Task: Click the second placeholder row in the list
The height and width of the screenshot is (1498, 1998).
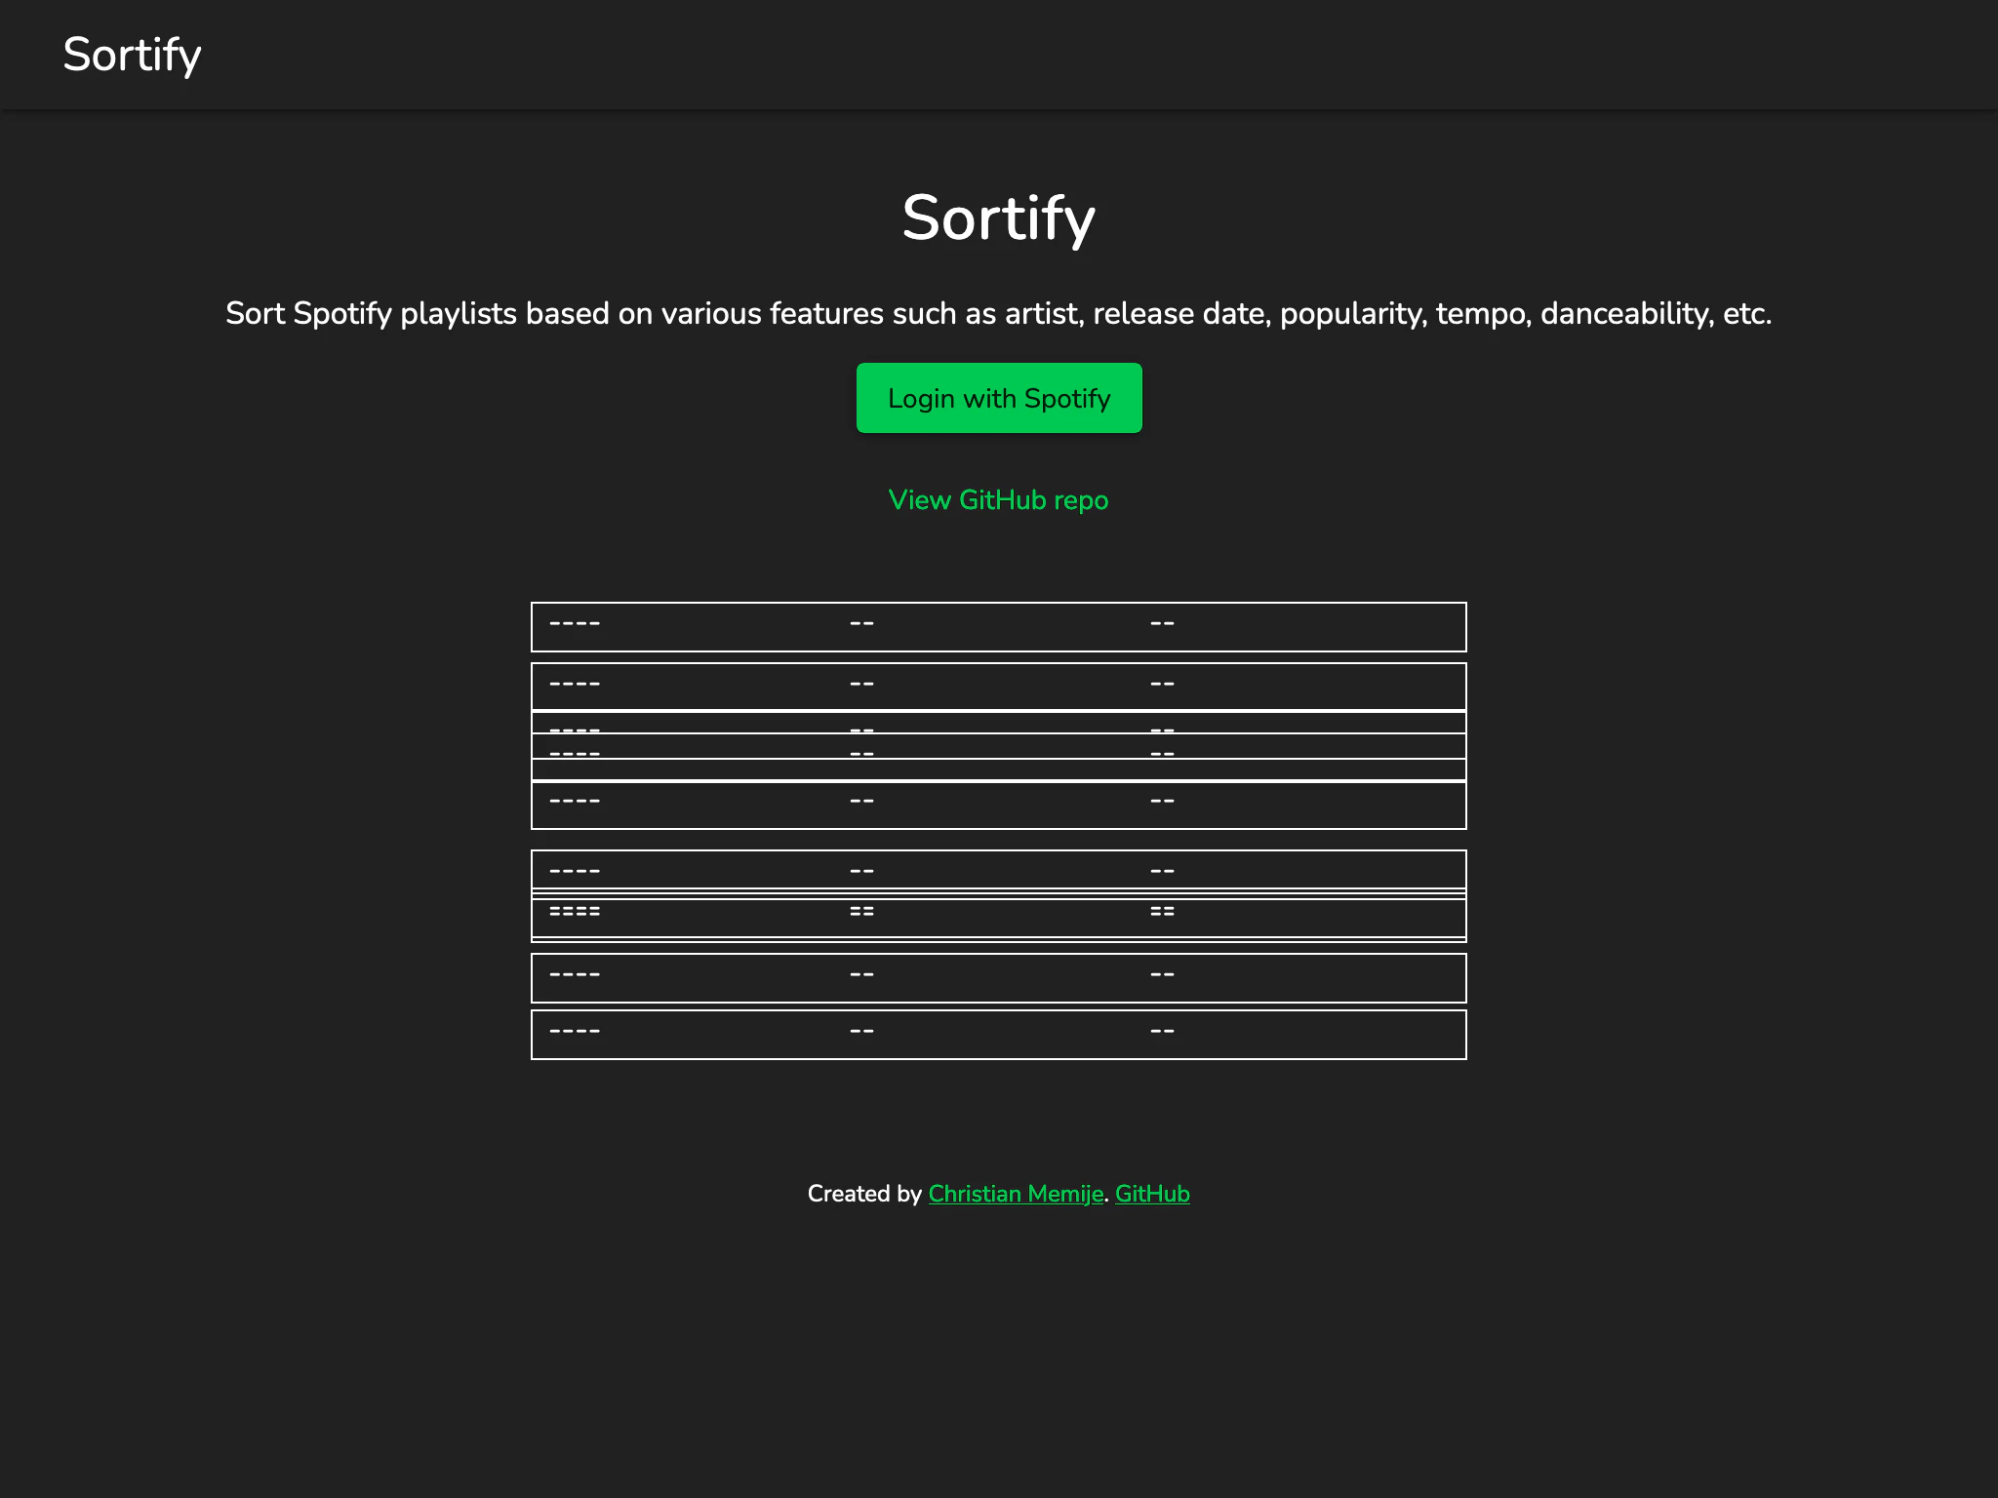Action: [998, 685]
